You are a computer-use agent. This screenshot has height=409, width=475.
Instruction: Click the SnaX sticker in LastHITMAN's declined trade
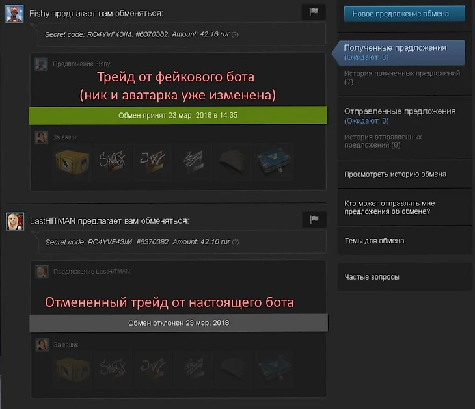pos(113,369)
